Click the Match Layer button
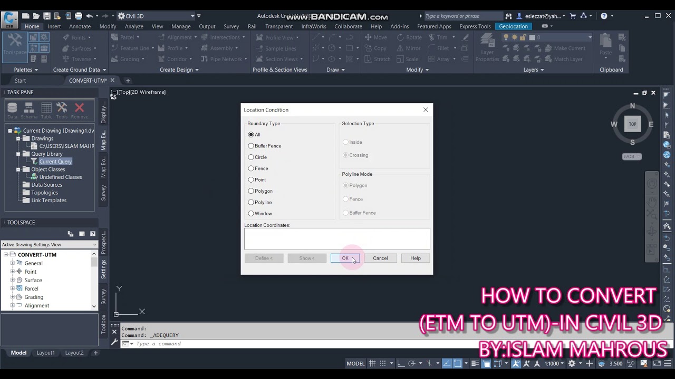Image resolution: width=675 pixels, height=379 pixels. tap(563, 59)
